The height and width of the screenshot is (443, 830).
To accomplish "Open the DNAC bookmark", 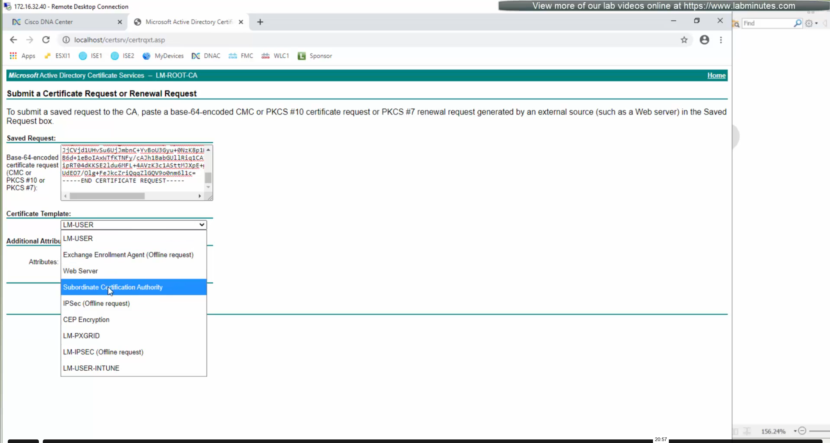I will click(206, 56).
